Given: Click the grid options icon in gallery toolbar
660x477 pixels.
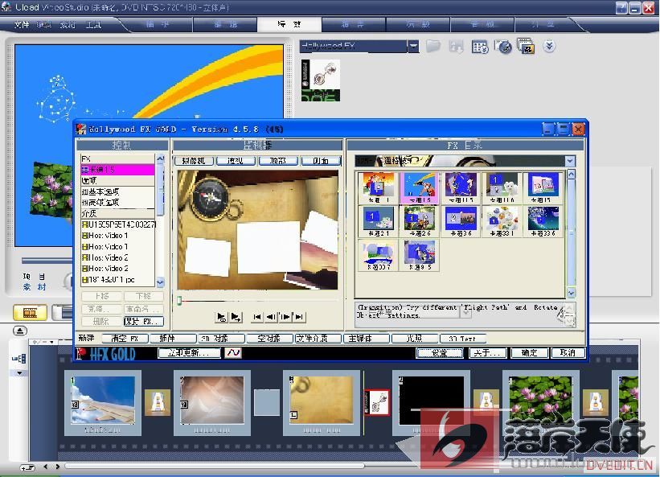Looking at the screenshot, I should pos(479,47).
